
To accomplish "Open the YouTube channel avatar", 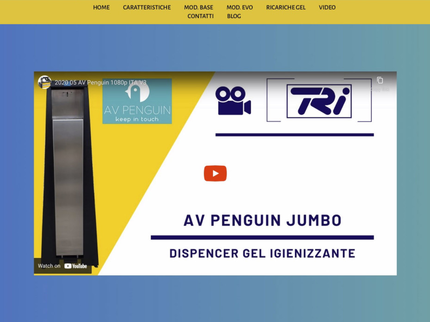I will pyautogui.click(x=44, y=82).
